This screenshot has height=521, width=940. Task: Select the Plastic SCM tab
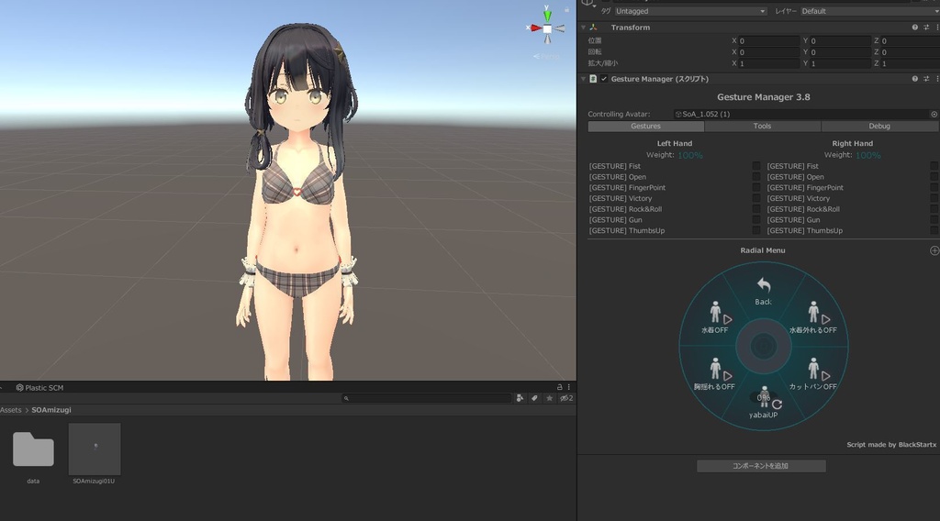[x=39, y=388]
